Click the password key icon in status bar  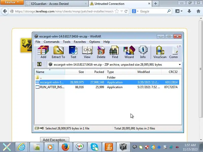coord(42,128)
